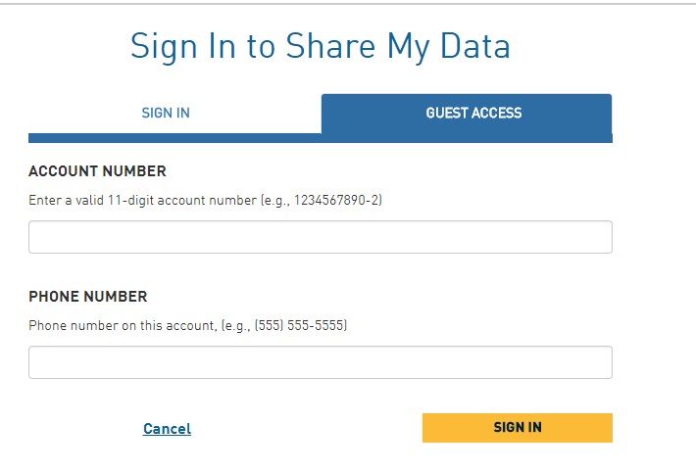This screenshot has width=696, height=473.
Task: Click the phone number example hint text
Action: point(187,325)
